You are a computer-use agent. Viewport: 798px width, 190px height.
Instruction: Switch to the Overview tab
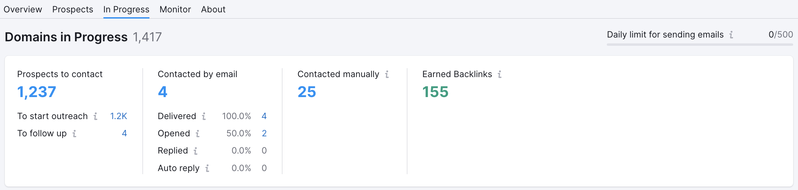(23, 9)
